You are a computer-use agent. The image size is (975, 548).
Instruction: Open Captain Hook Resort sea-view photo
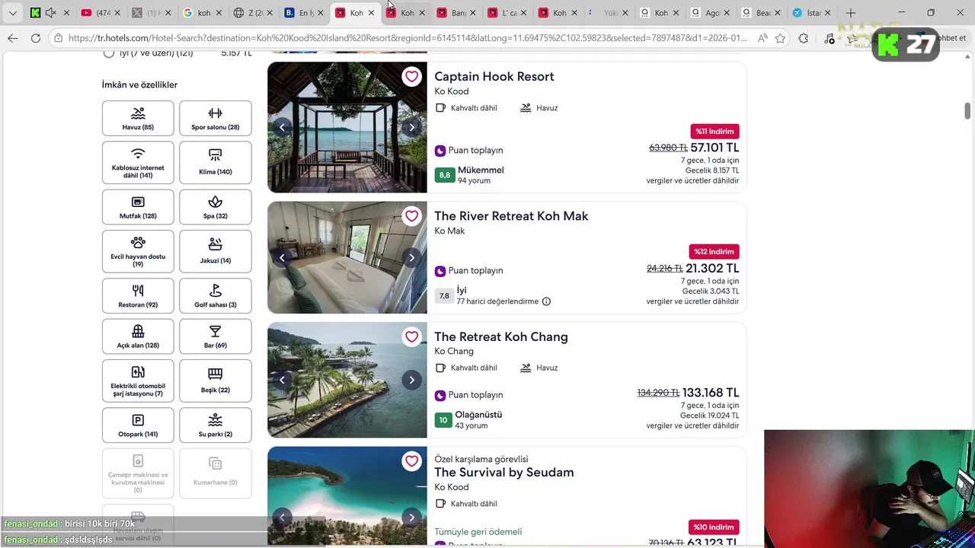click(x=347, y=127)
